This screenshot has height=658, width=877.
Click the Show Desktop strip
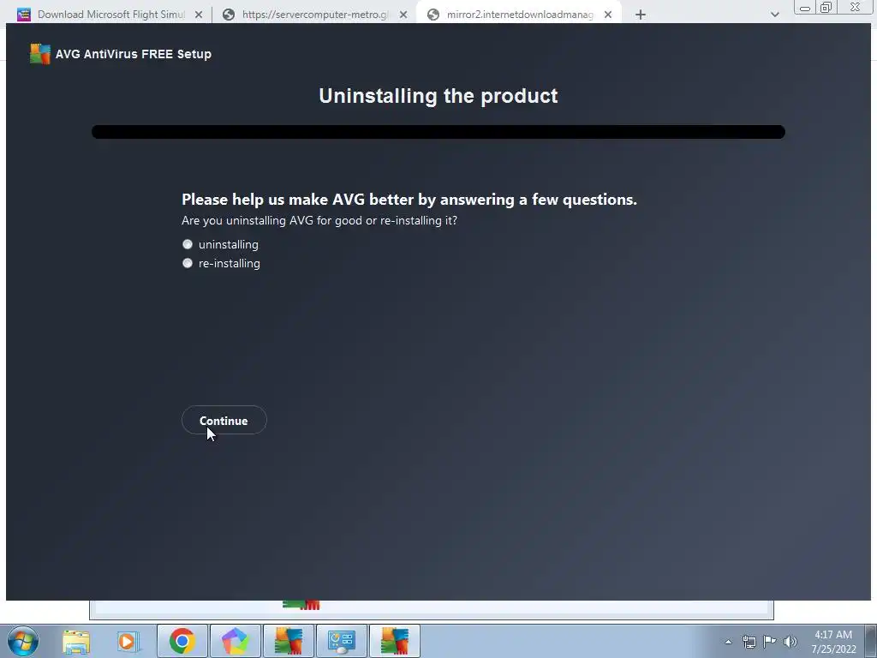870,641
